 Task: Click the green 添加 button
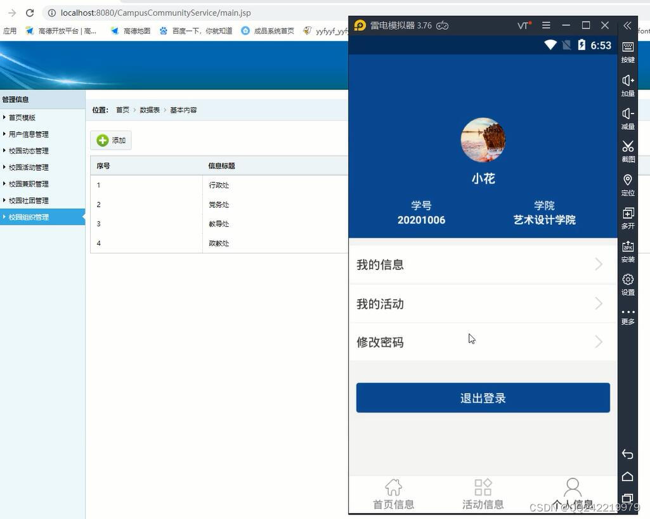tap(111, 141)
